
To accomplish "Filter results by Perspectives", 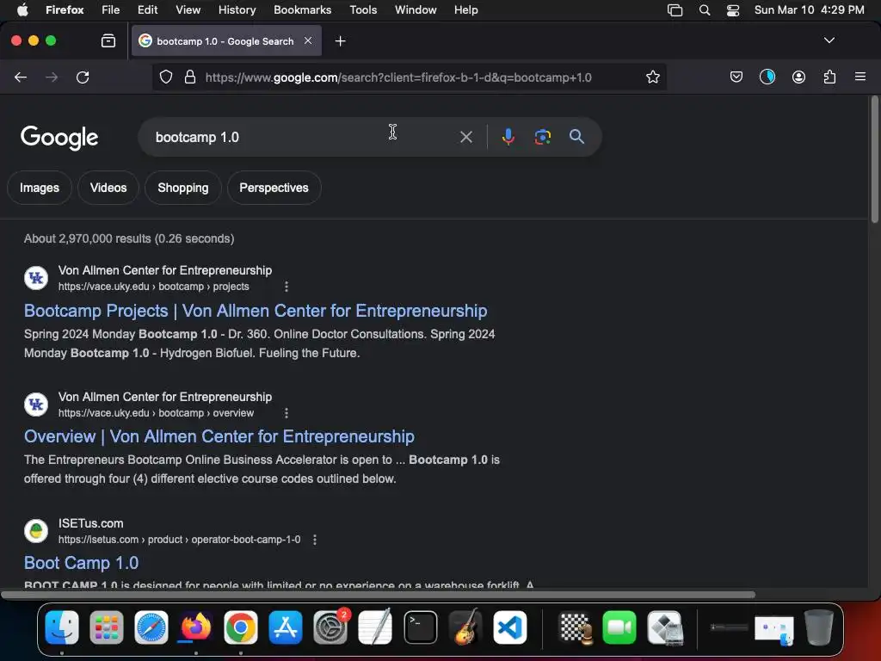I will (x=274, y=188).
